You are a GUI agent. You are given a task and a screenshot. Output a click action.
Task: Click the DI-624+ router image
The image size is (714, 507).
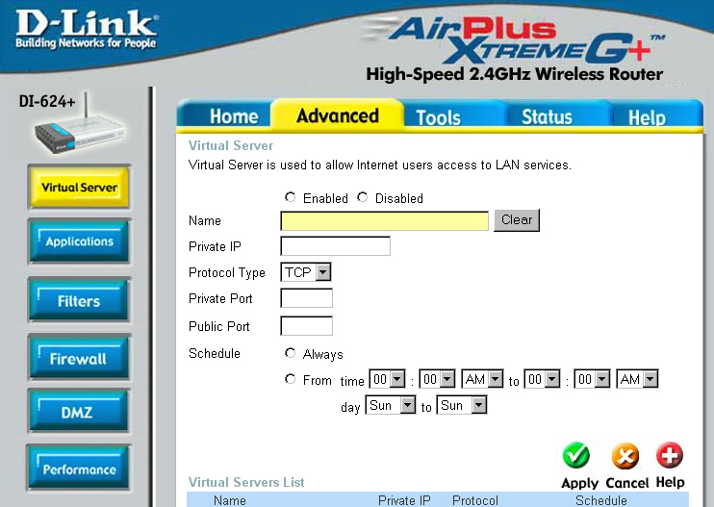coord(79,126)
